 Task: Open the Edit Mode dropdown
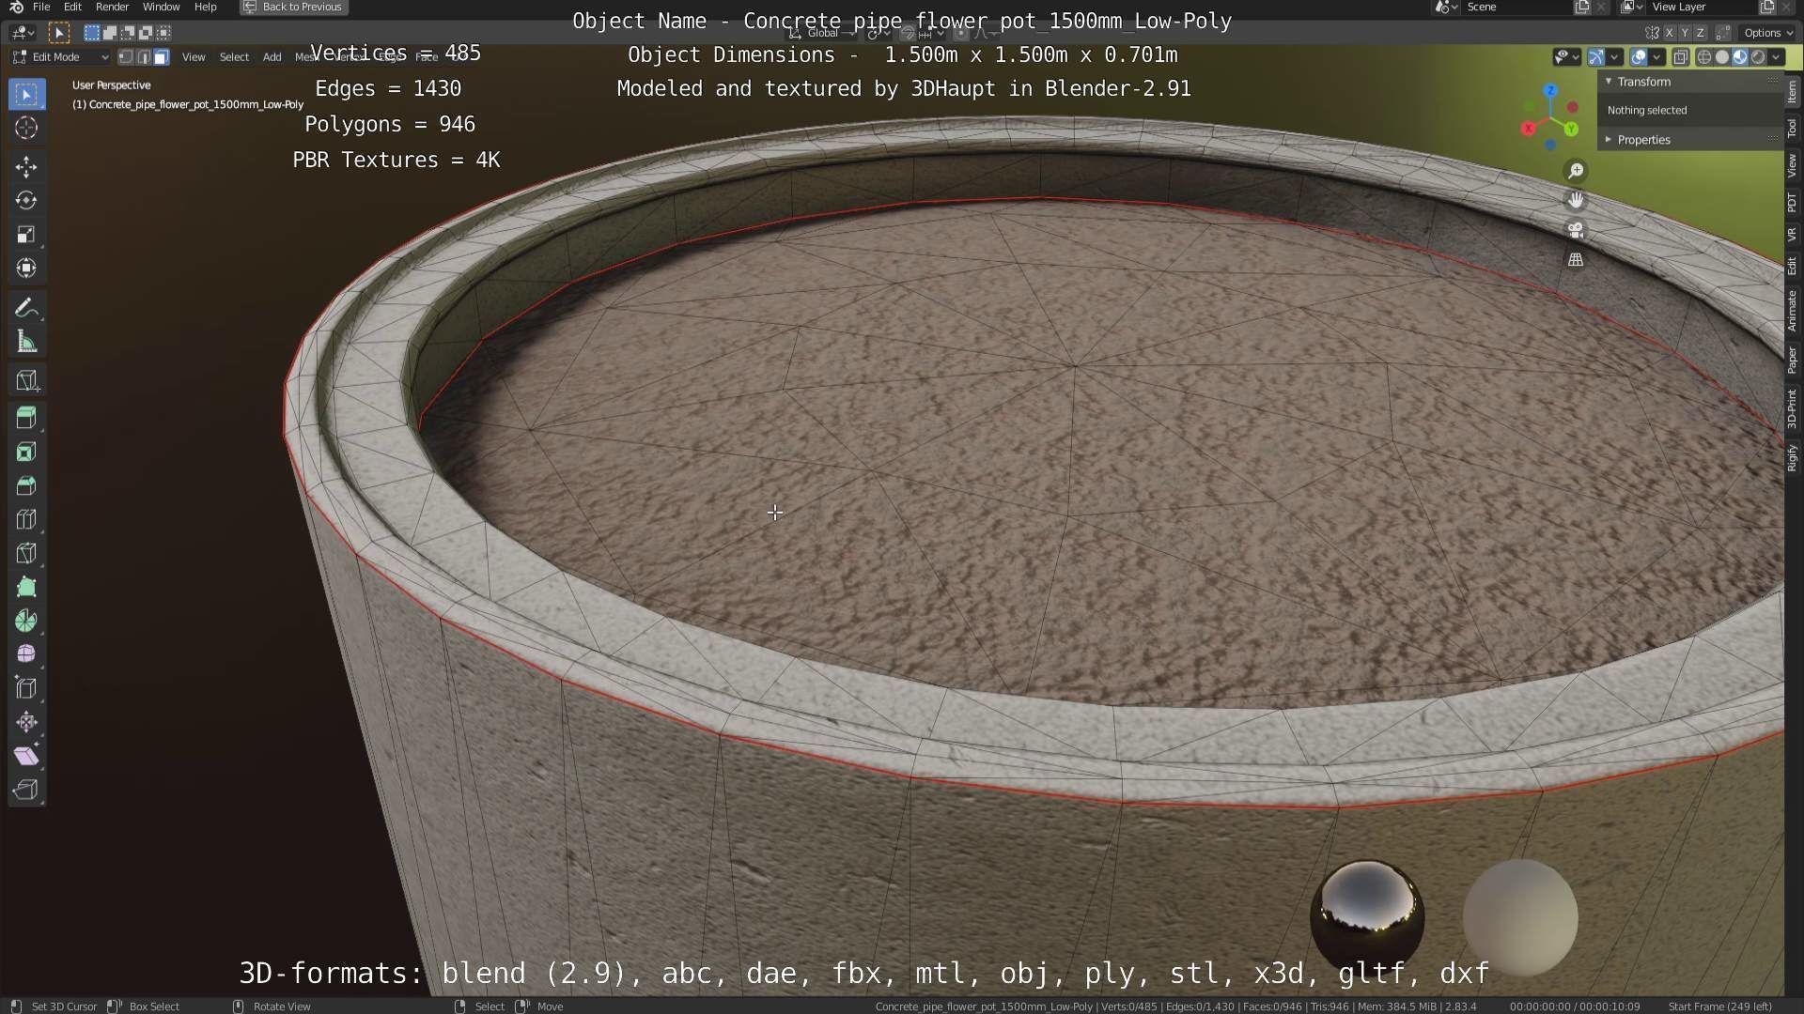pos(60,57)
